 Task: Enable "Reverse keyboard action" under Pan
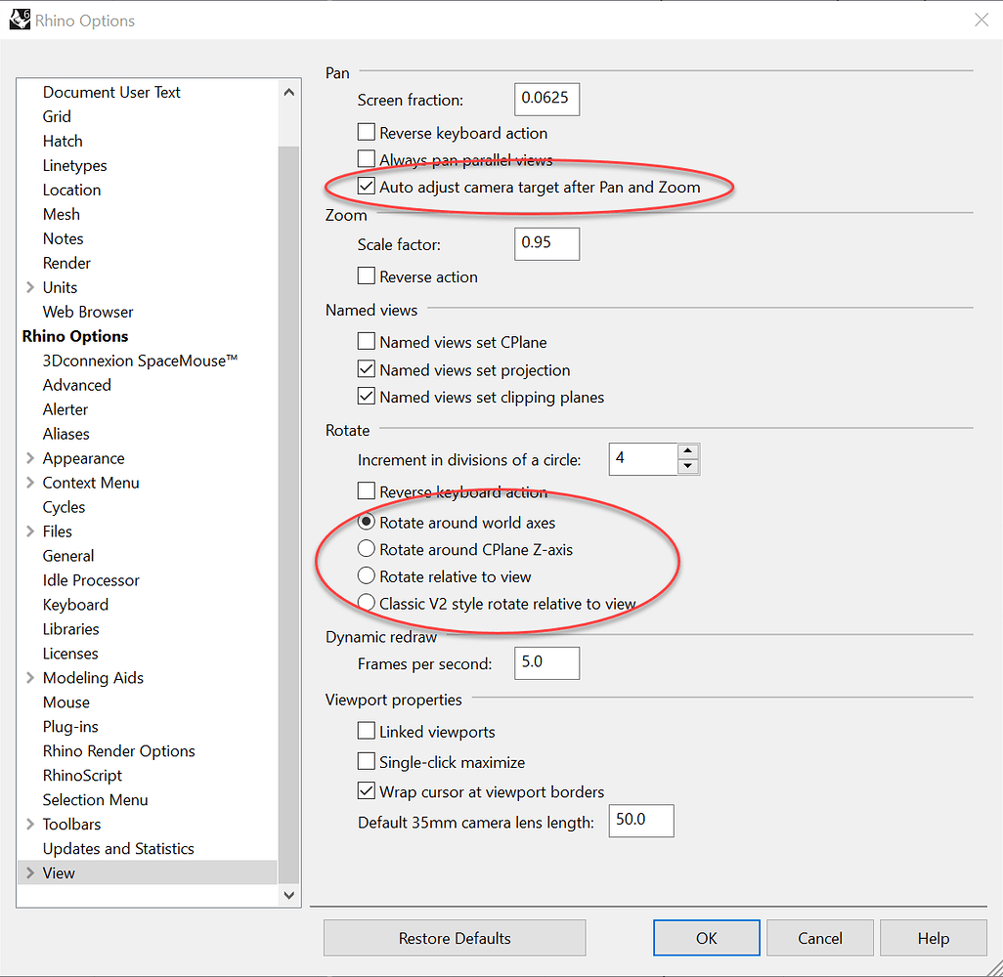[367, 132]
